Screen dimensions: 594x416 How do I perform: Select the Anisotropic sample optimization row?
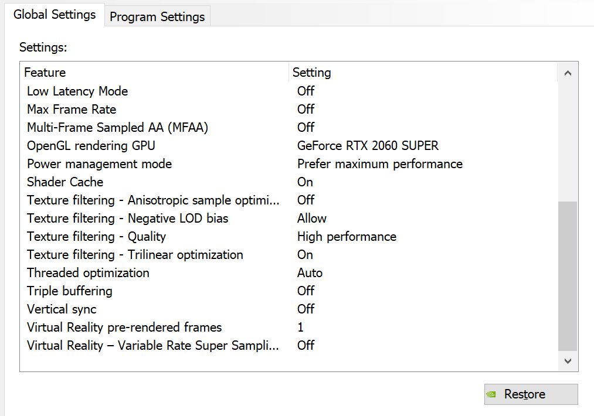pos(288,200)
